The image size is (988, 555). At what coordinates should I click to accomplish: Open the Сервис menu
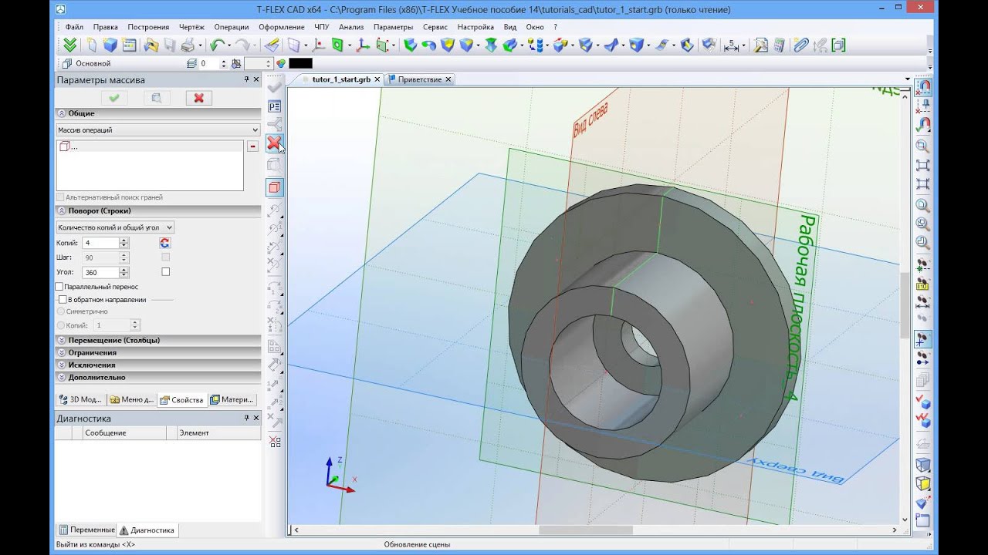coord(435,27)
